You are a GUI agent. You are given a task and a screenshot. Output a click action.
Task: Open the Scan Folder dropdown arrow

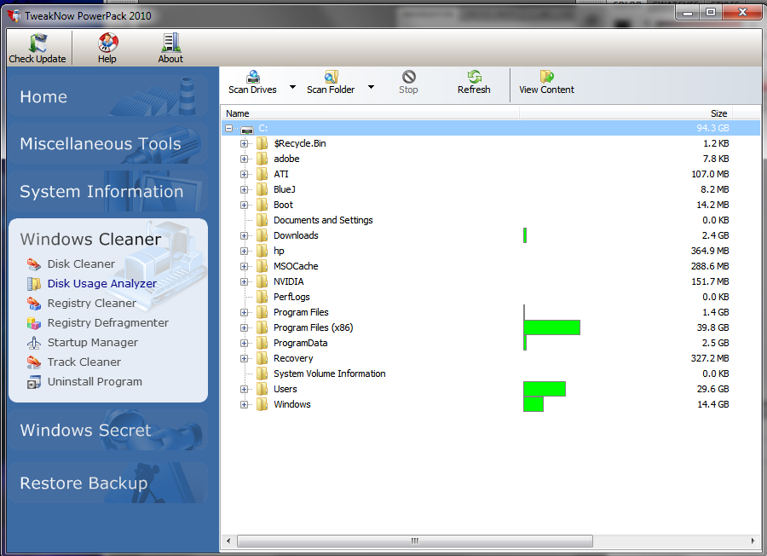(371, 87)
